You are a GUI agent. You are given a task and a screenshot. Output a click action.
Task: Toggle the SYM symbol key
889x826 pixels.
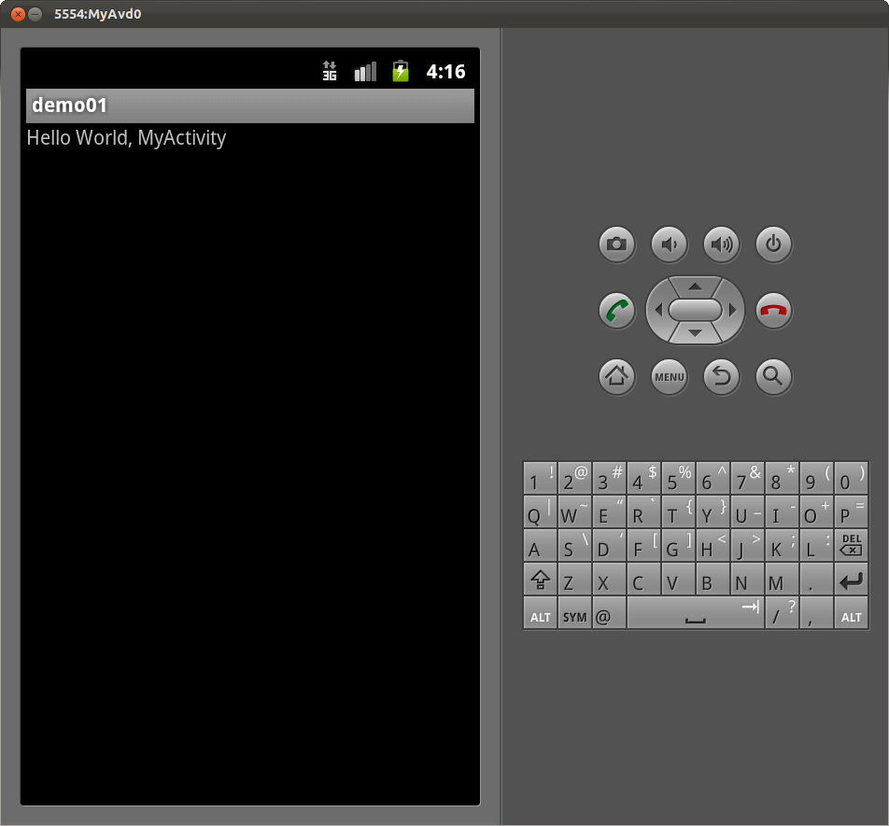(573, 615)
